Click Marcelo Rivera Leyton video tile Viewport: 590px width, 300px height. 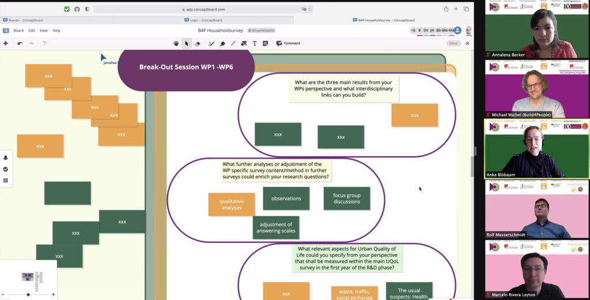[x=536, y=269]
